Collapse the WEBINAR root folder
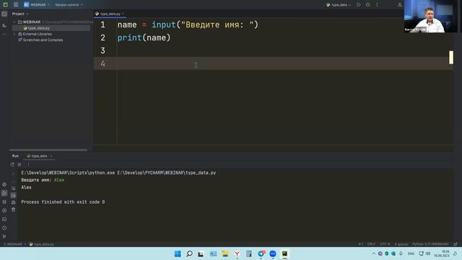 (14, 22)
